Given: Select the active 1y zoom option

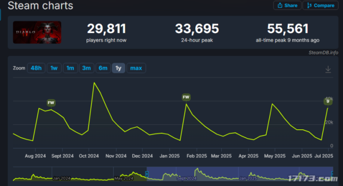Looking at the screenshot, I should (118, 68).
